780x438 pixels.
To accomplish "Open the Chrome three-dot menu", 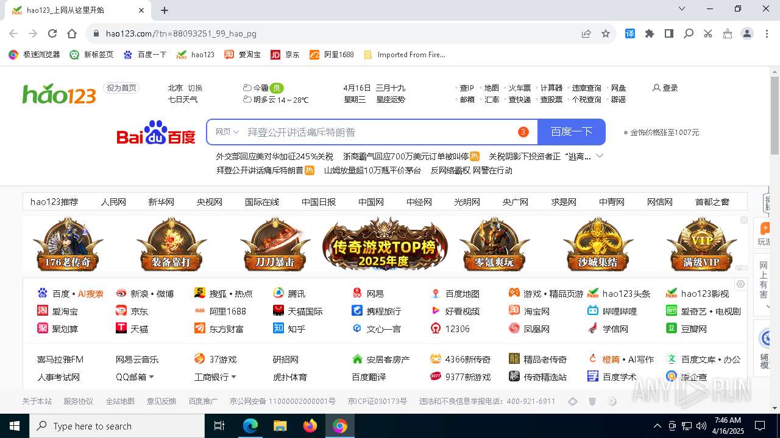I will pos(765,33).
